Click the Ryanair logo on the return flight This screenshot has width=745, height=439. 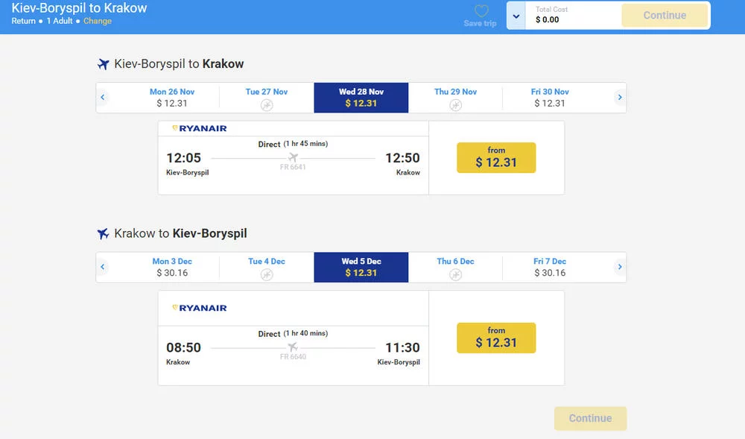200,308
